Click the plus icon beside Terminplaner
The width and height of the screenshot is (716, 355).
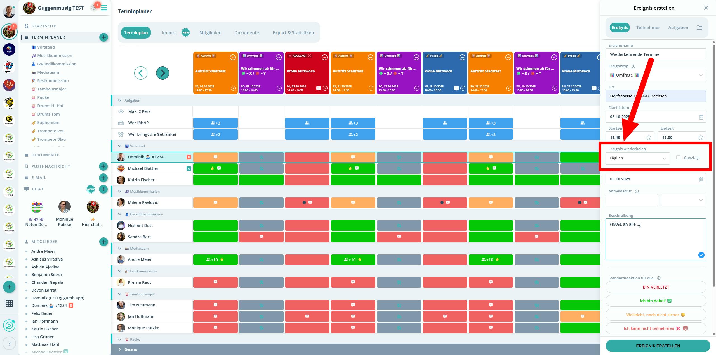click(103, 37)
